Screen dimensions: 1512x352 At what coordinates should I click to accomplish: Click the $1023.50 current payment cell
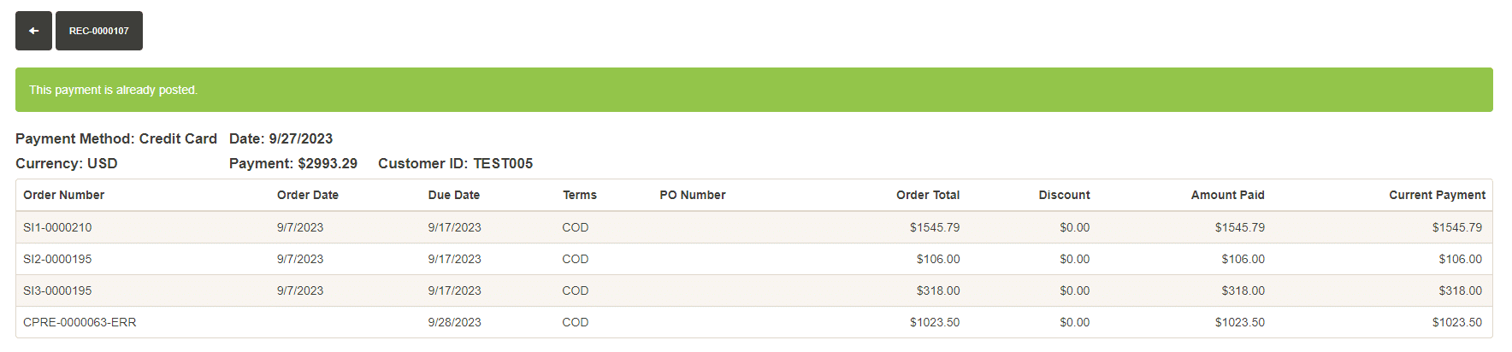(x=1457, y=322)
